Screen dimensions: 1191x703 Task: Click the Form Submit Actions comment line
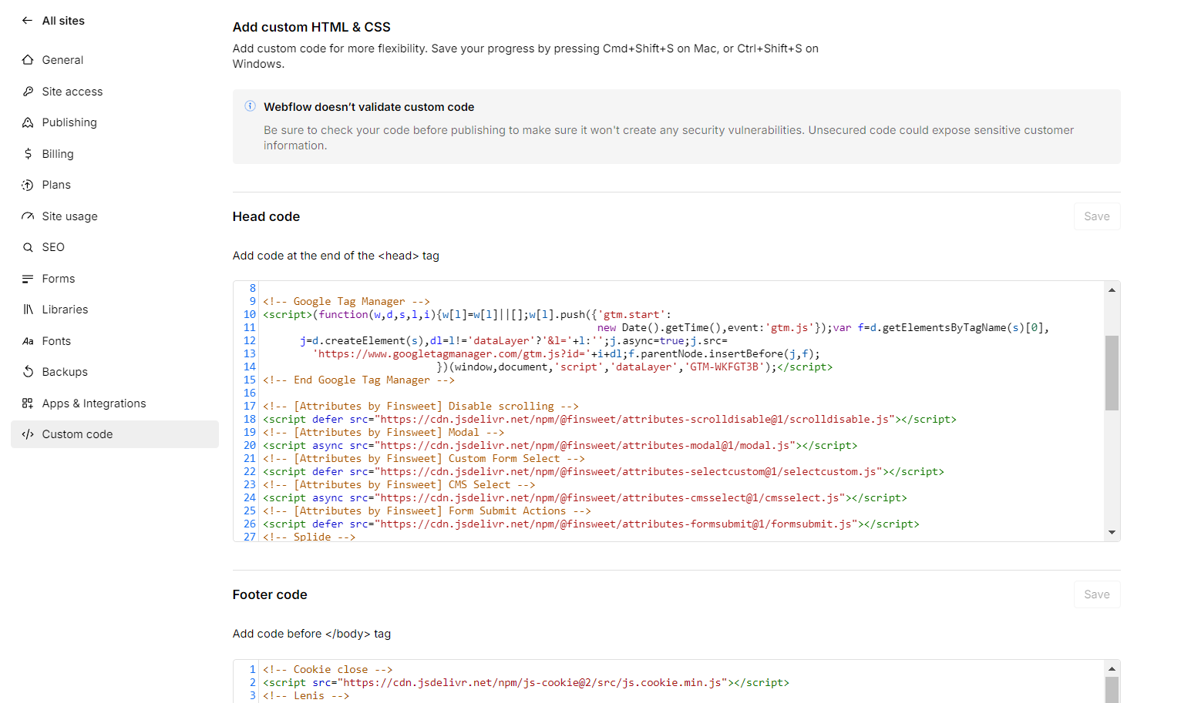click(x=426, y=511)
